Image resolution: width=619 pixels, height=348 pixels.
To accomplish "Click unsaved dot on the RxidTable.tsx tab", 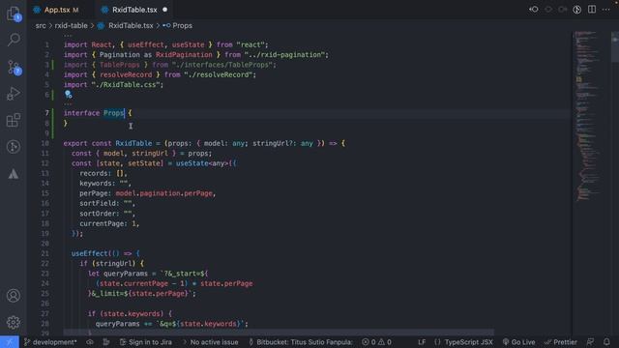I will click(165, 10).
